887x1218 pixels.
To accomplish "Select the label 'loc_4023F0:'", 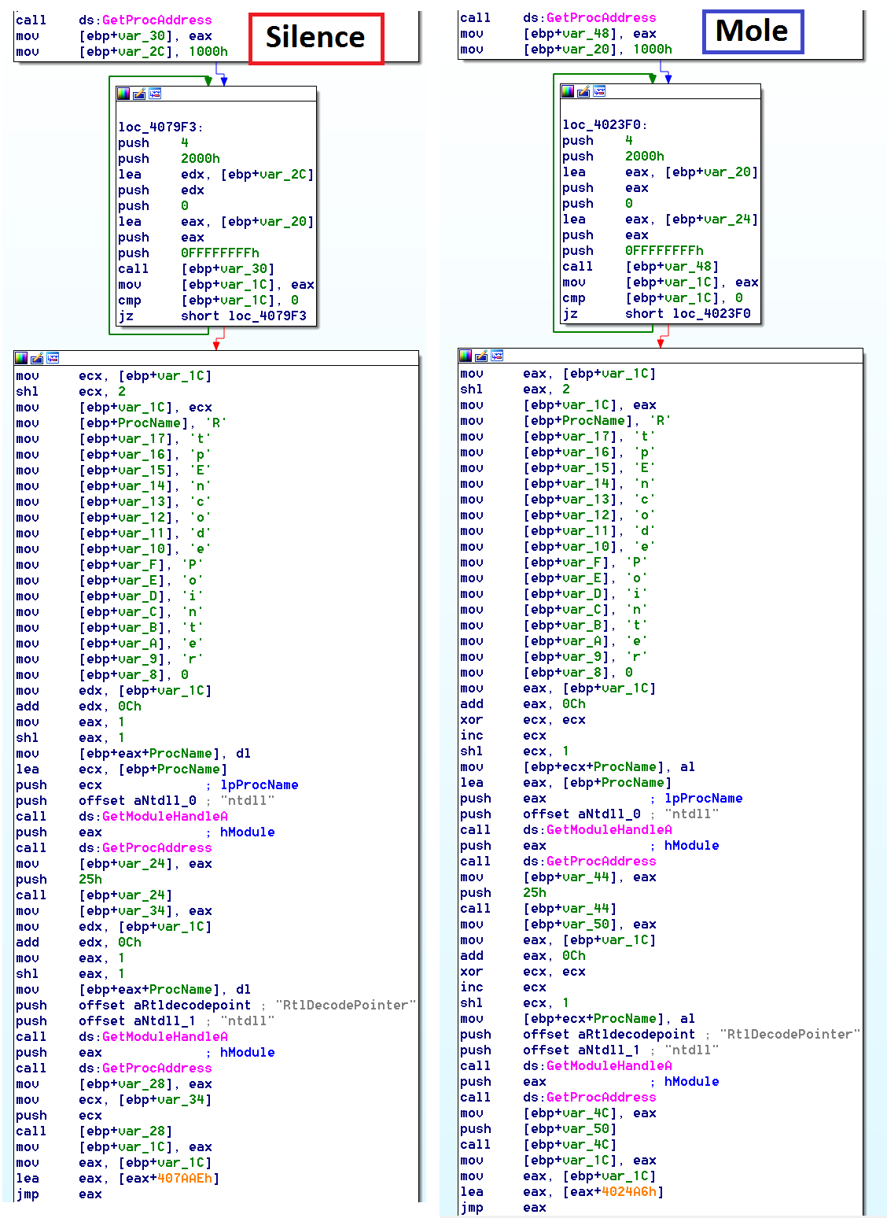I will 605,125.
